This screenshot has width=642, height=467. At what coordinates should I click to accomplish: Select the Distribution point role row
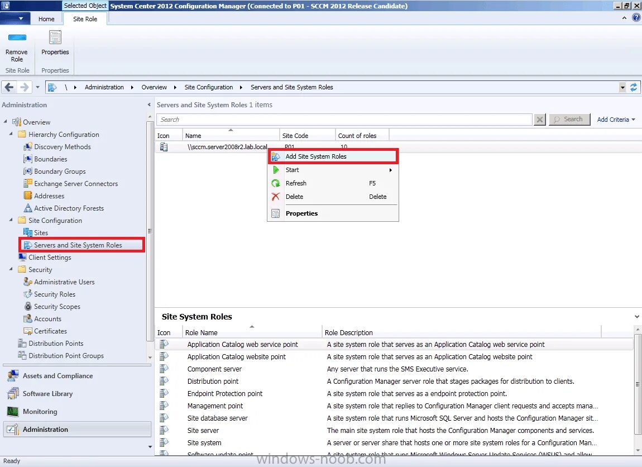point(394,382)
